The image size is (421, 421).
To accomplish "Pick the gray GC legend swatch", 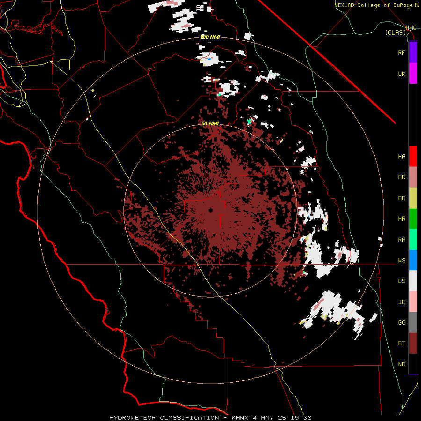I will pos(413,322).
